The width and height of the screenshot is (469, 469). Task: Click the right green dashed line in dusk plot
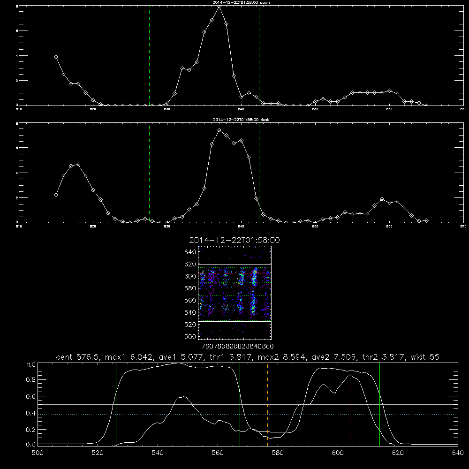259,173
